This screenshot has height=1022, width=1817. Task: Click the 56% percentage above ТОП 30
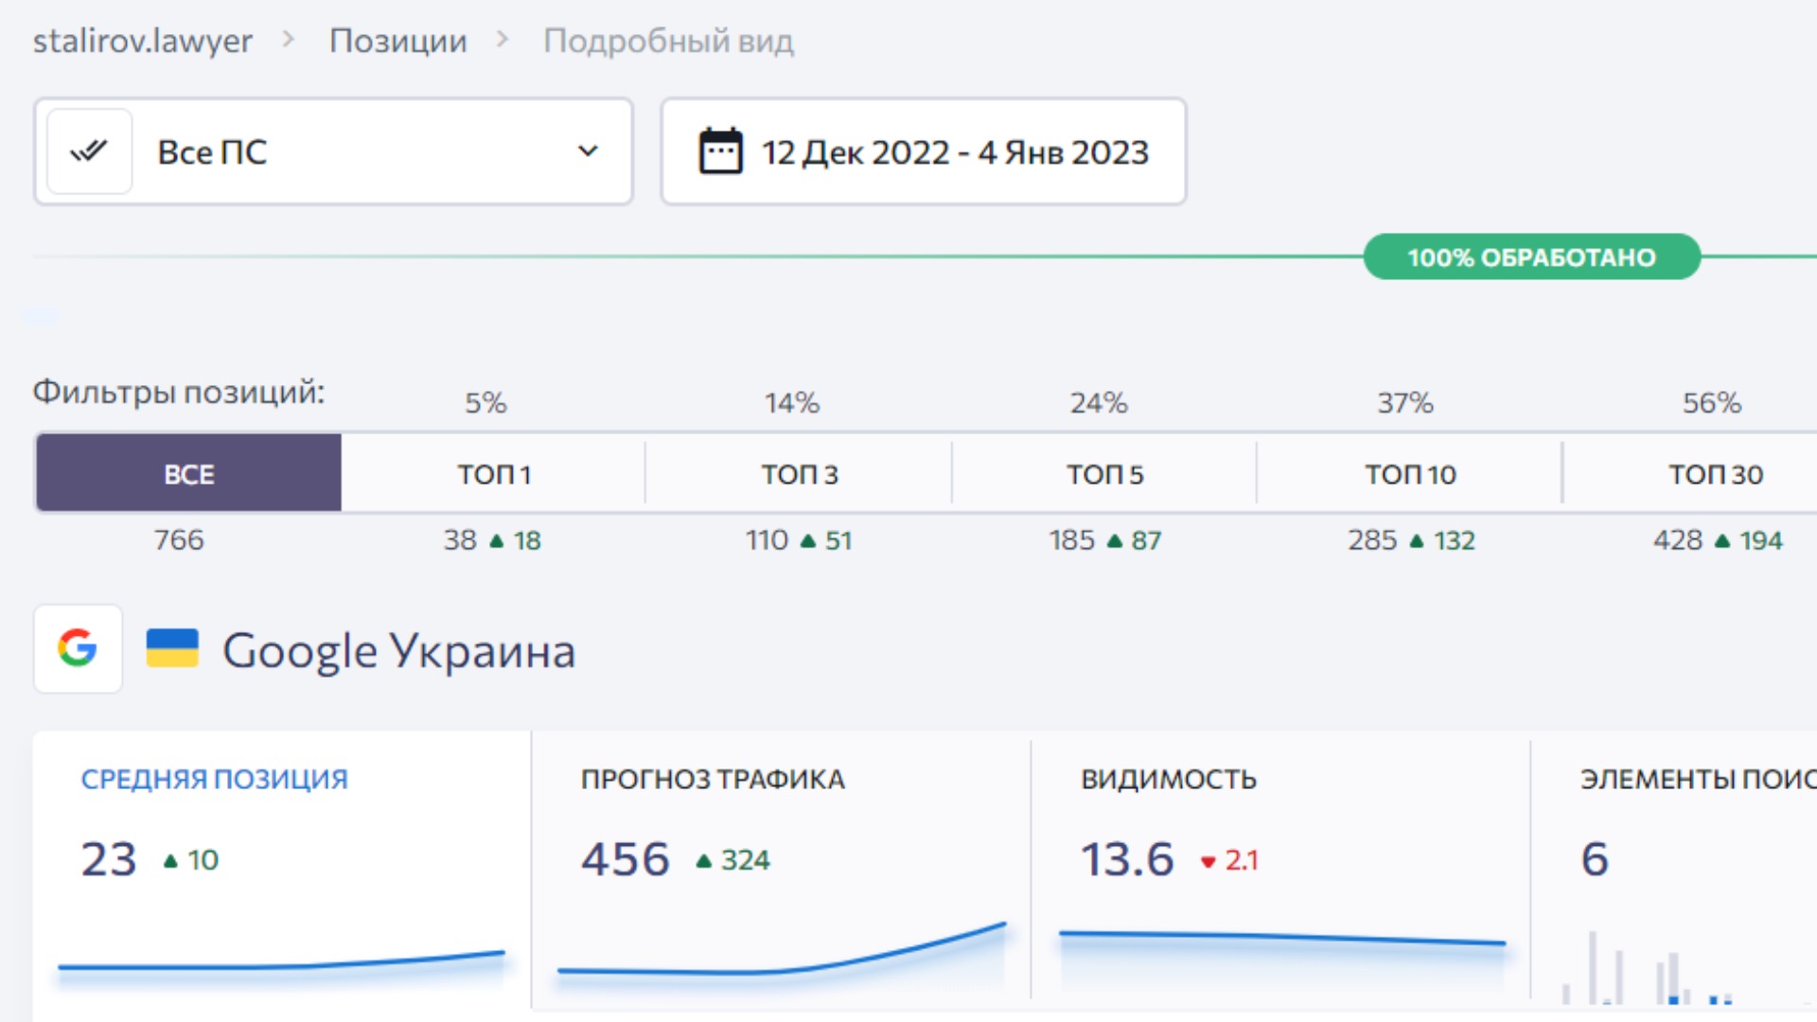(1712, 403)
